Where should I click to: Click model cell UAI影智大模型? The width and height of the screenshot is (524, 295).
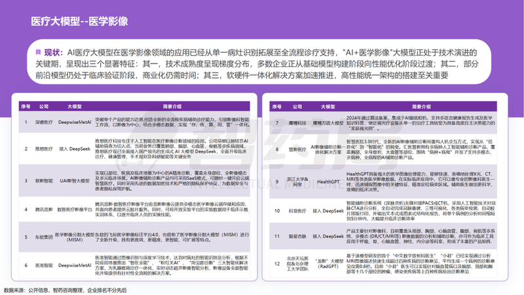click(x=75, y=181)
